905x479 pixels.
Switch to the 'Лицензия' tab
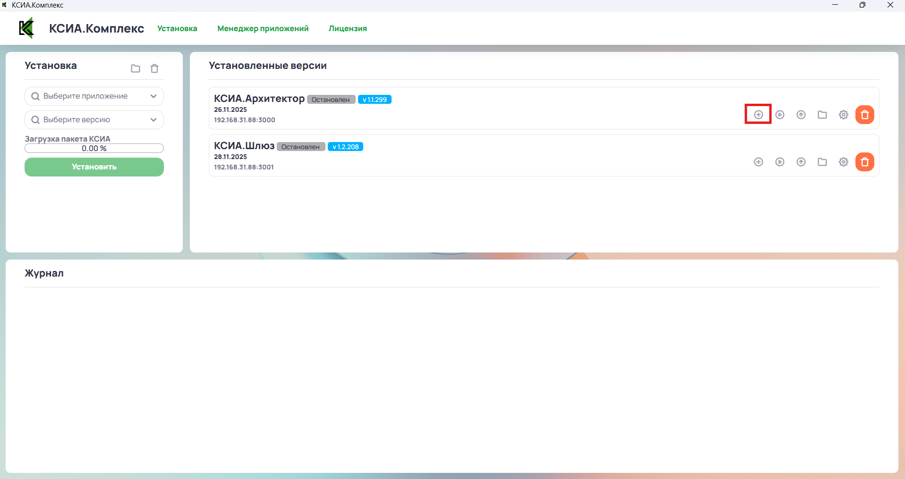pos(348,28)
